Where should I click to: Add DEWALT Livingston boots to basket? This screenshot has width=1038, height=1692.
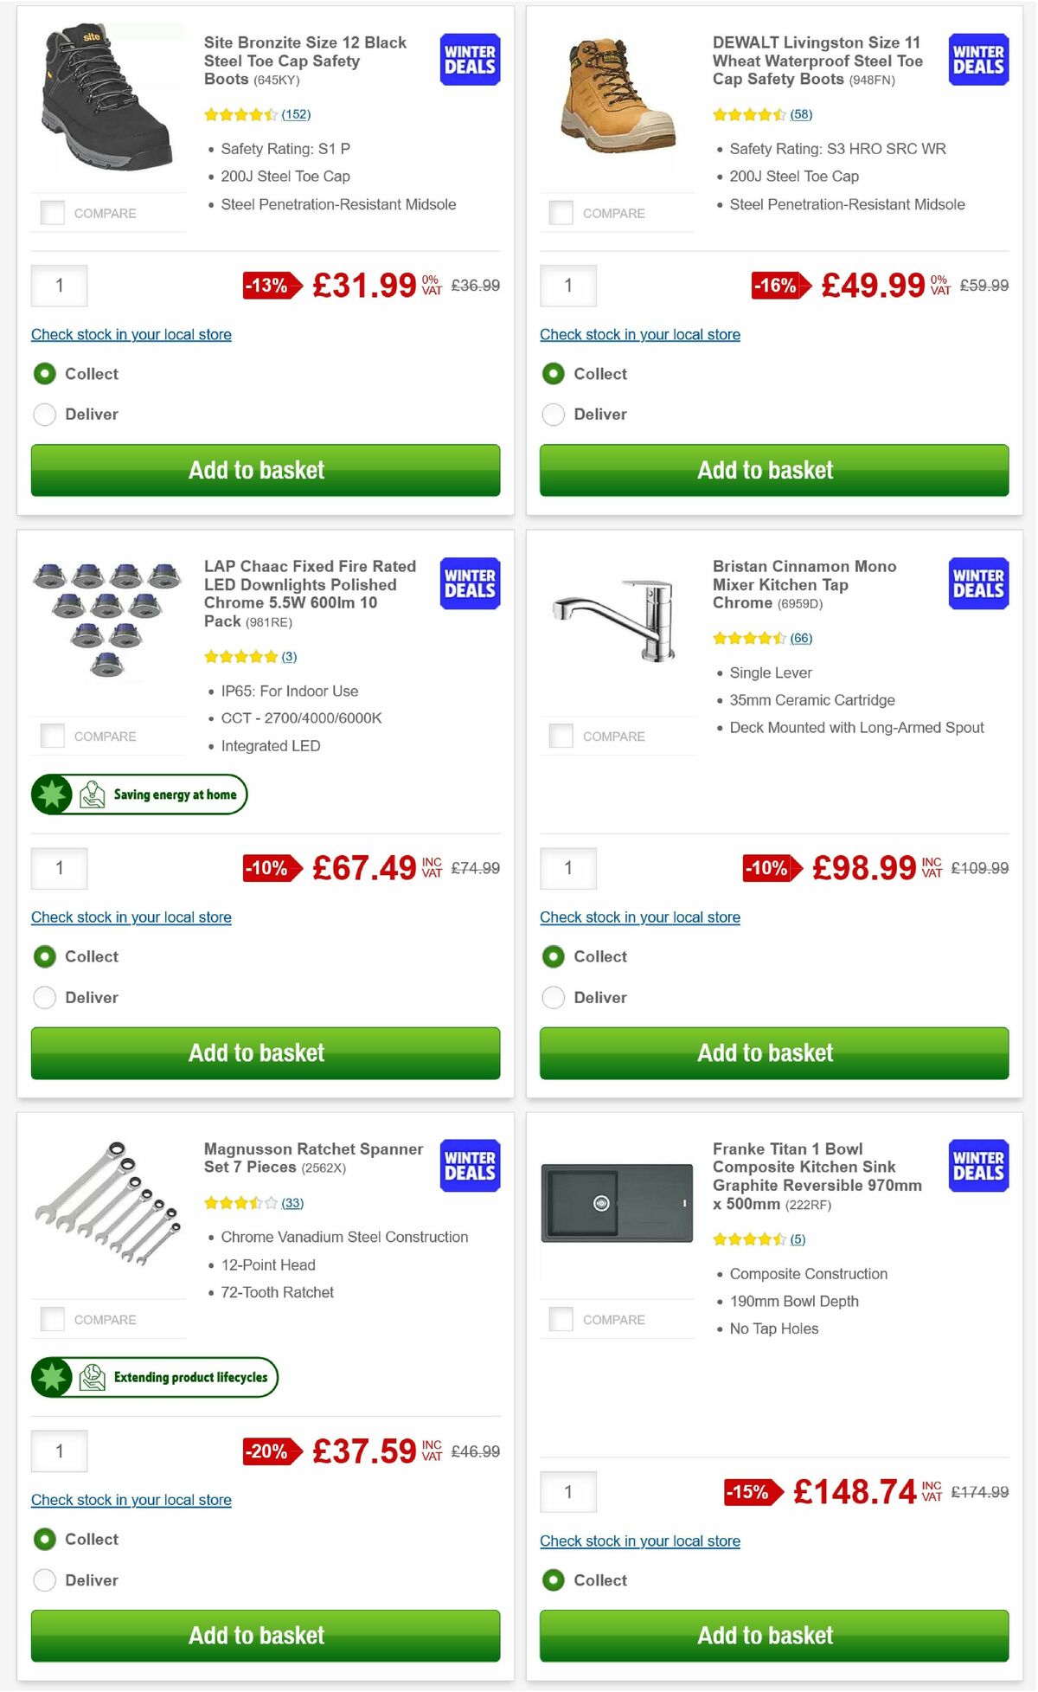click(772, 470)
